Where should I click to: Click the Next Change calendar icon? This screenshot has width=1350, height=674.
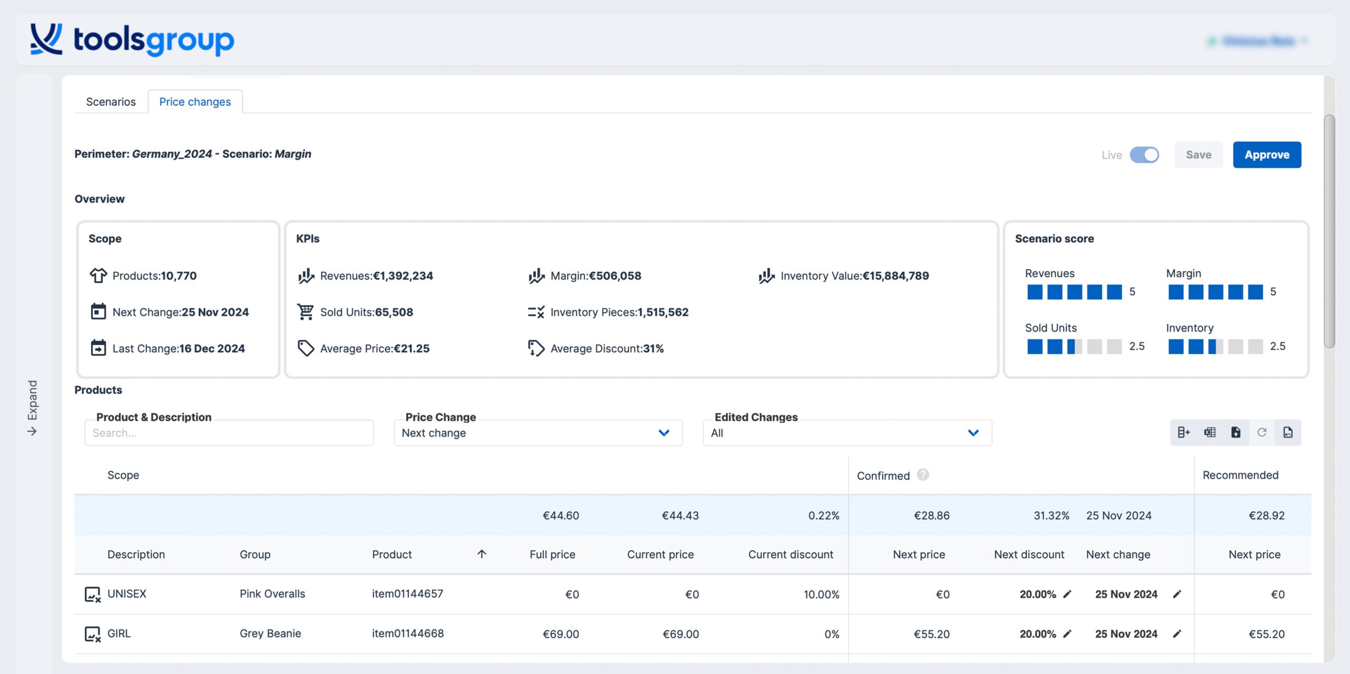point(98,311)
